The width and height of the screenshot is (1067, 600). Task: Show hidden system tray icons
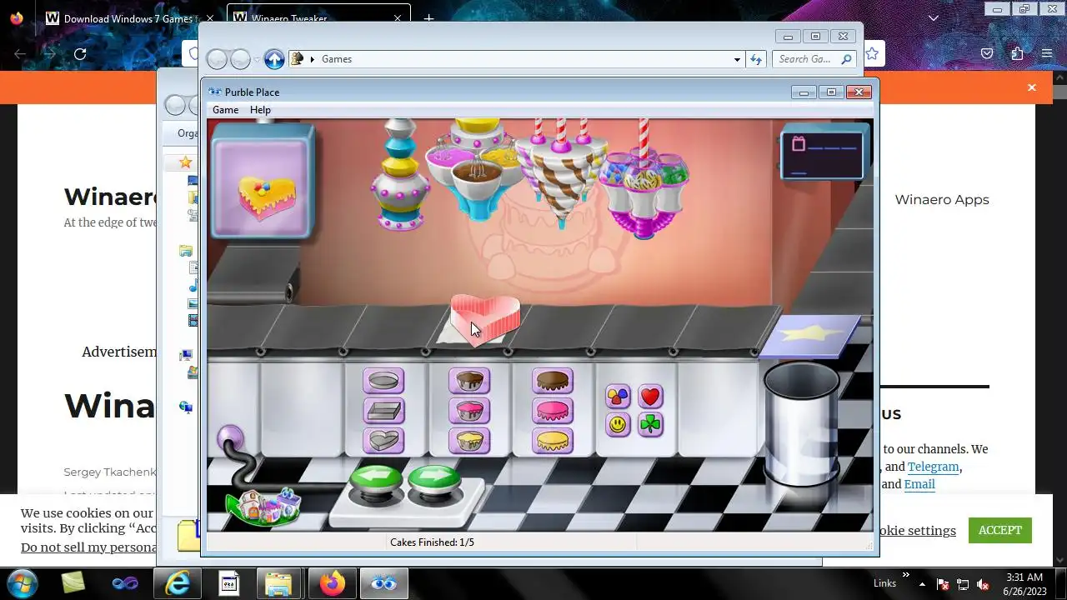coord(922,584)
